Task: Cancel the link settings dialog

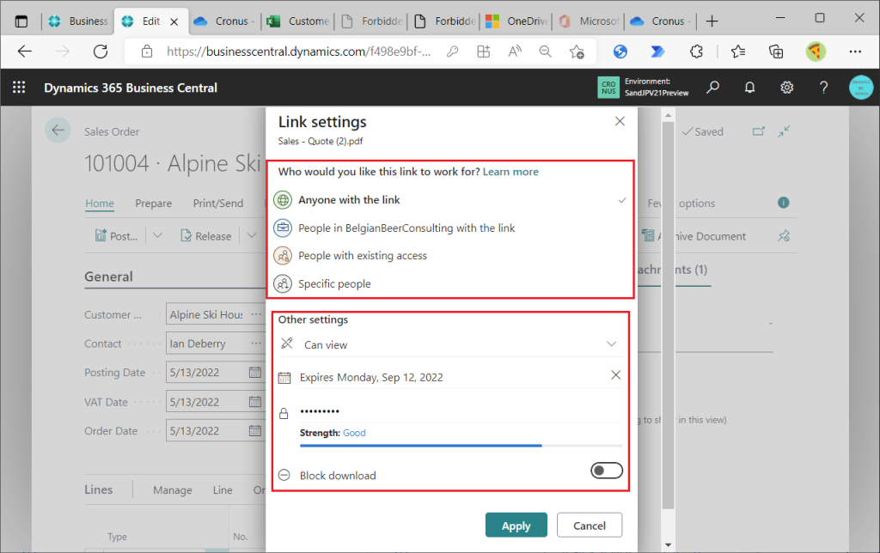Action: (590, 526)
